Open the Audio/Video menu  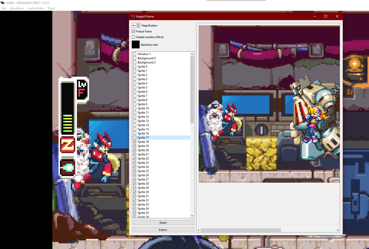[x=36, y=8]
